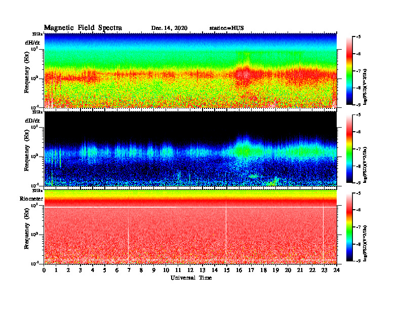
Task: Click the hour 9 tick label on time axis
Action: tap(154, 270)
